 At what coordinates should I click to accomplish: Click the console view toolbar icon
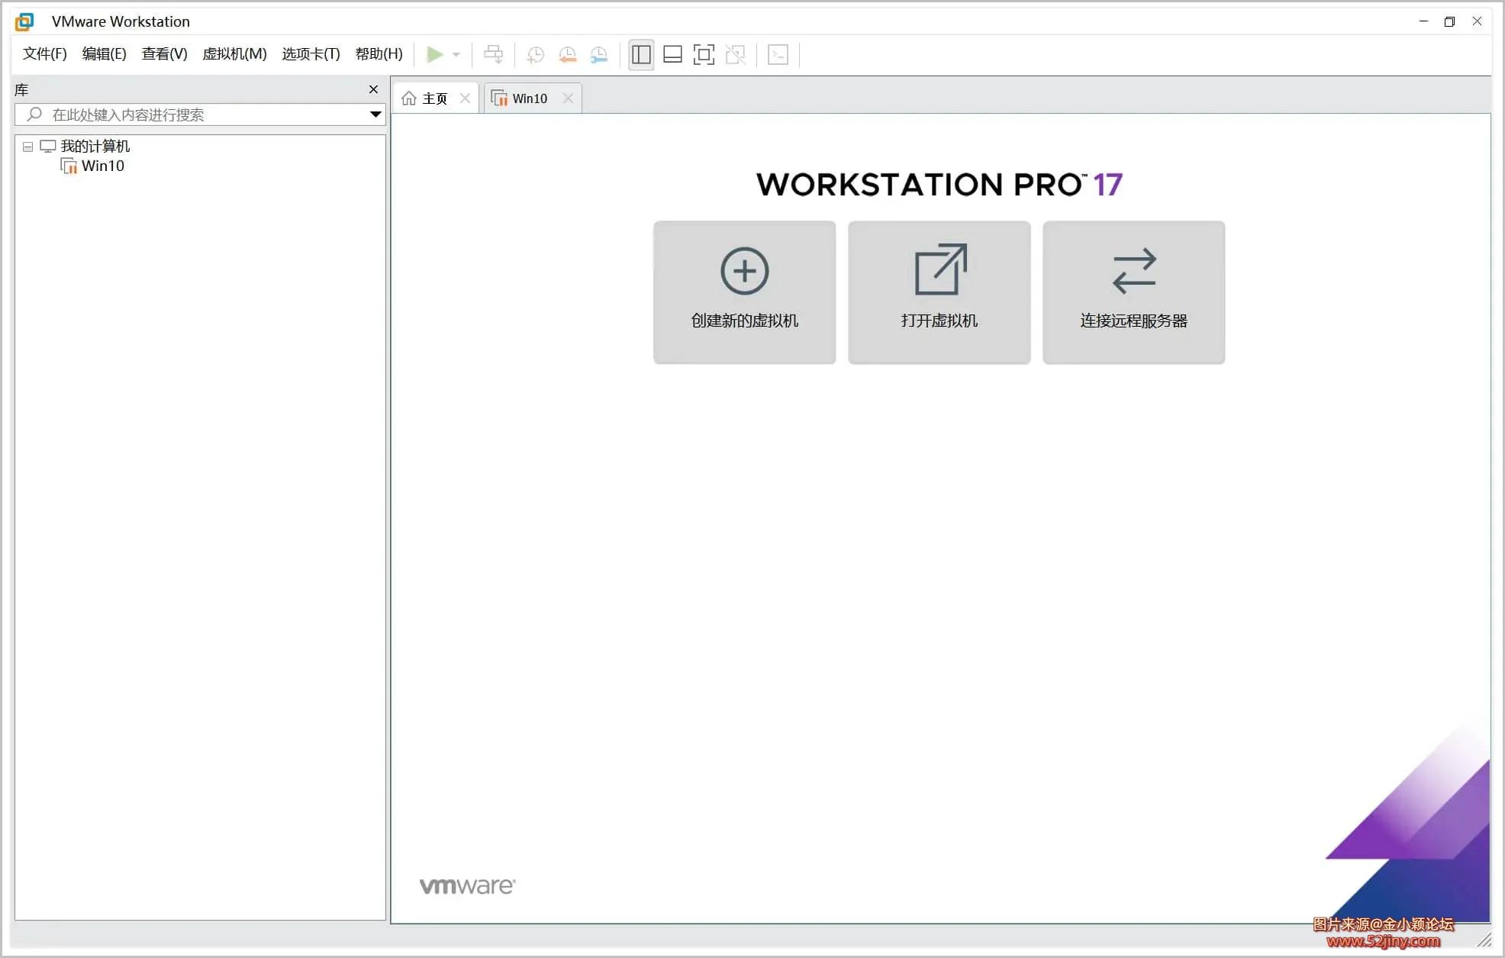tap(778, 54)
